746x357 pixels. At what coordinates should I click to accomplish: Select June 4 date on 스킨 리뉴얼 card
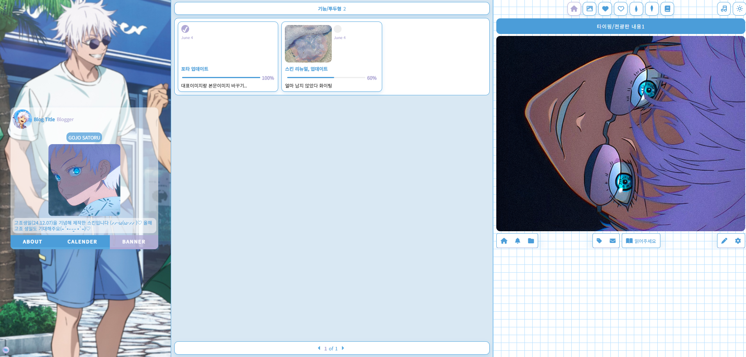pos(340,38)
